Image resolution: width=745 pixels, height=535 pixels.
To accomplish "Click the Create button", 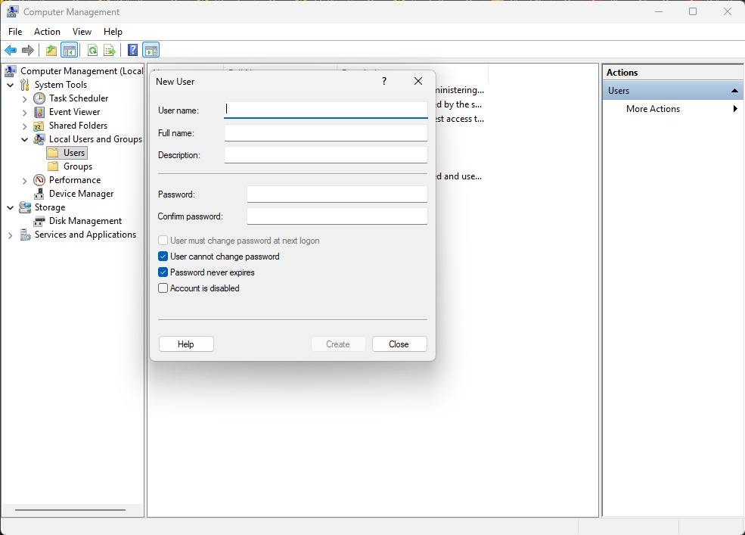I will (x=338, y=344).
